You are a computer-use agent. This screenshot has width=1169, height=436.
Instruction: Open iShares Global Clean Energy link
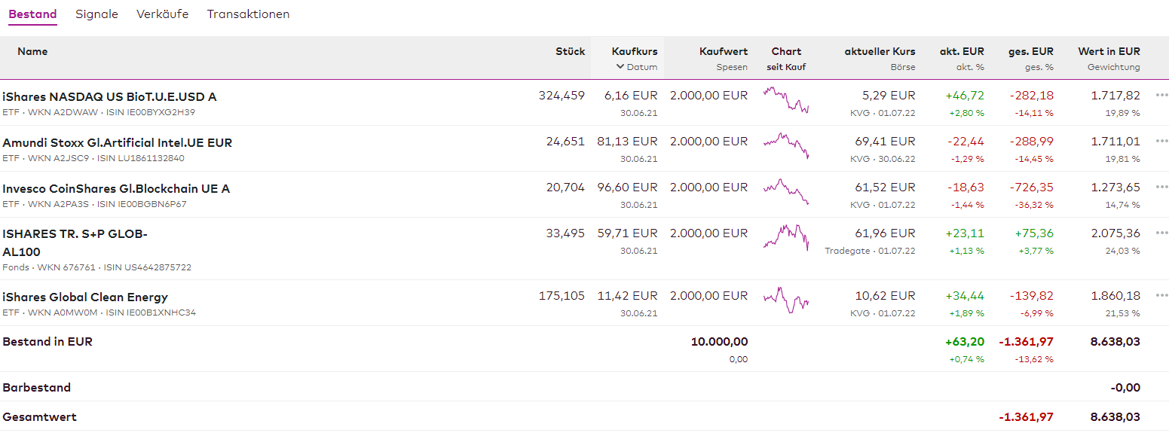[85, 297]
